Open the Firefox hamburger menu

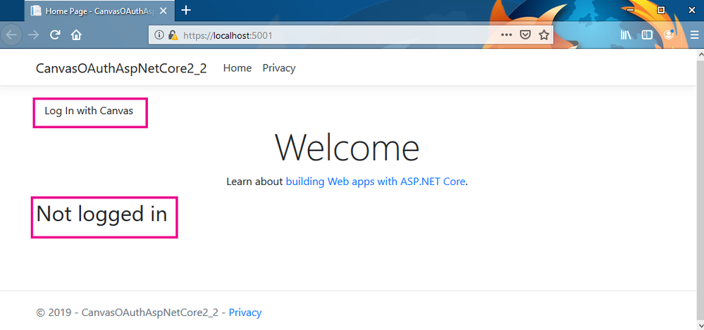pyautogui.click(x=694, y=35)
